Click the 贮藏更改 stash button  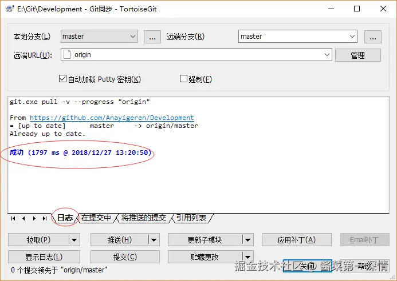coord(205,257)
